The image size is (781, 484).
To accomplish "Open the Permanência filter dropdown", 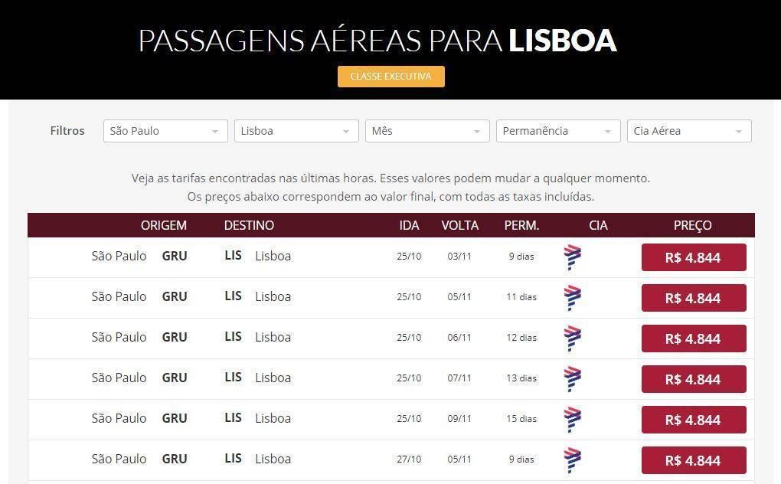I will click(x=558, y=131).
